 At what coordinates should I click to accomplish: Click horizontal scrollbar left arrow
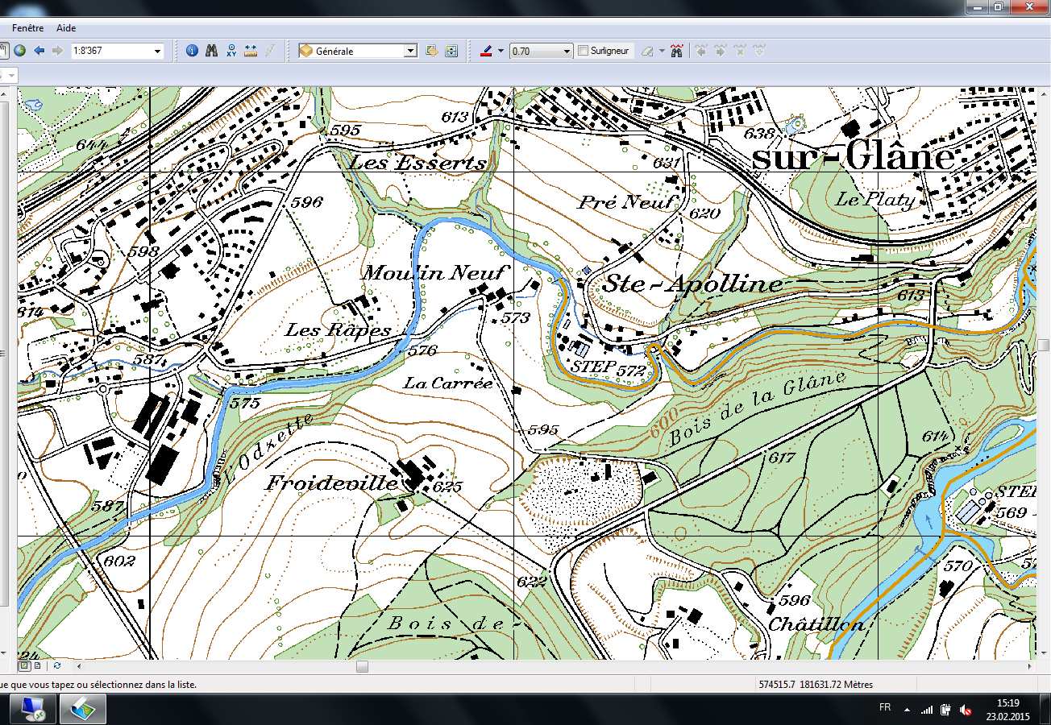click(78, 666)
